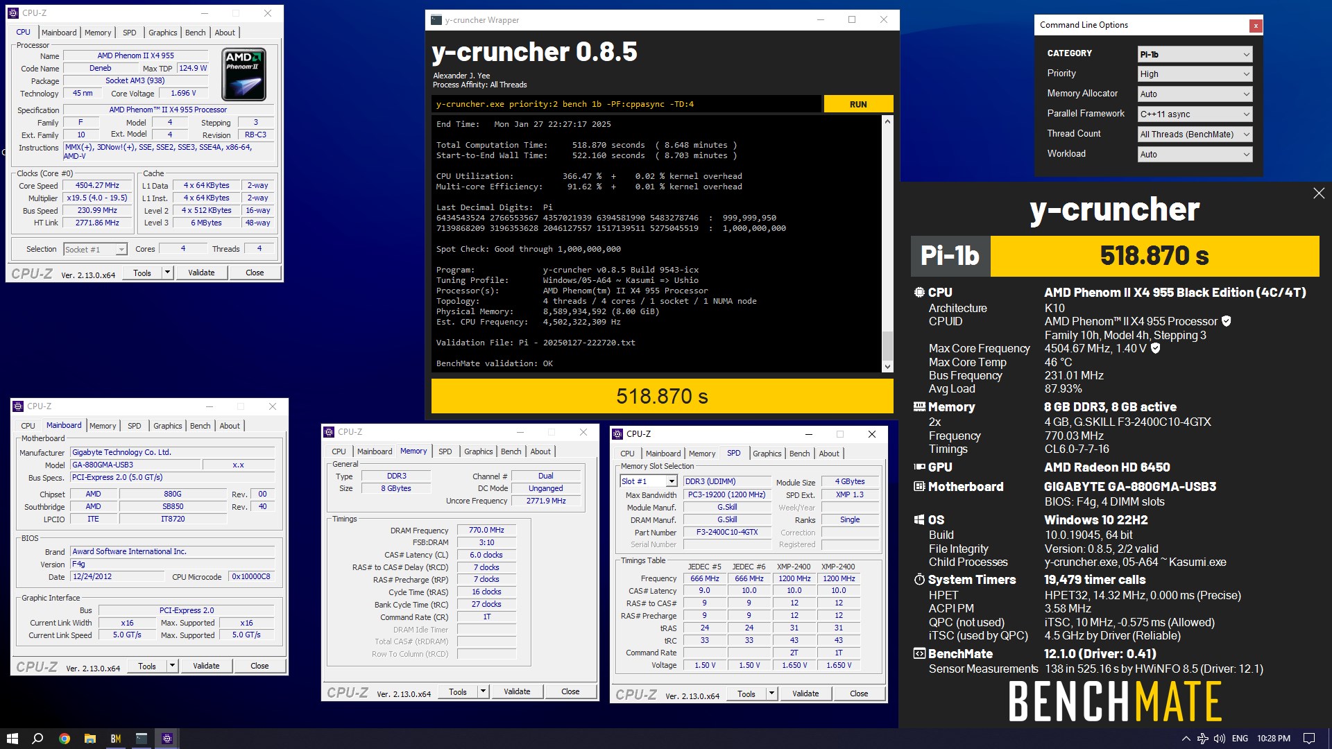This screenshot has width=1332, height=749.
Task: Open volume tray icon
Action: coord(1219,739)
